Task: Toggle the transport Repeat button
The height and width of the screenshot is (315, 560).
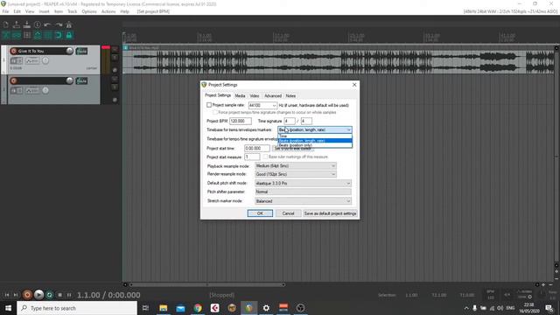Action: pyautogui.click(x=49, y=295)
